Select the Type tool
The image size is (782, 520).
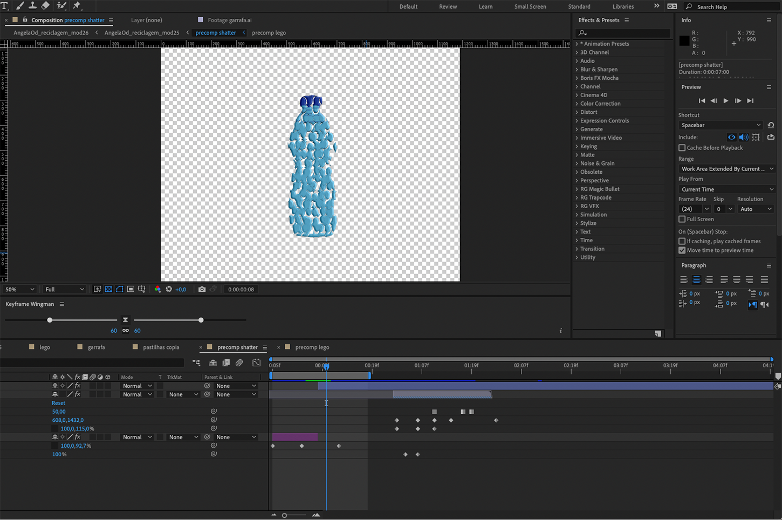tap(5, 5)
